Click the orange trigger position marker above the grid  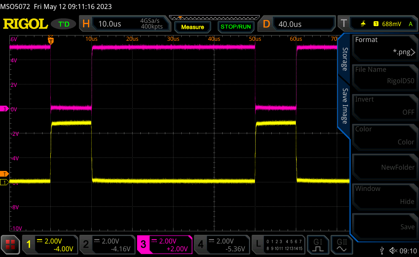[50, 40]
